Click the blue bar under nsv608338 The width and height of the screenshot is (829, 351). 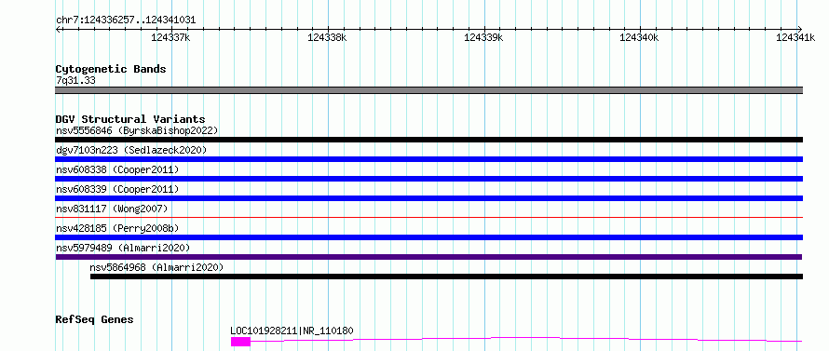pyautogui.click(x=429, y=179)
